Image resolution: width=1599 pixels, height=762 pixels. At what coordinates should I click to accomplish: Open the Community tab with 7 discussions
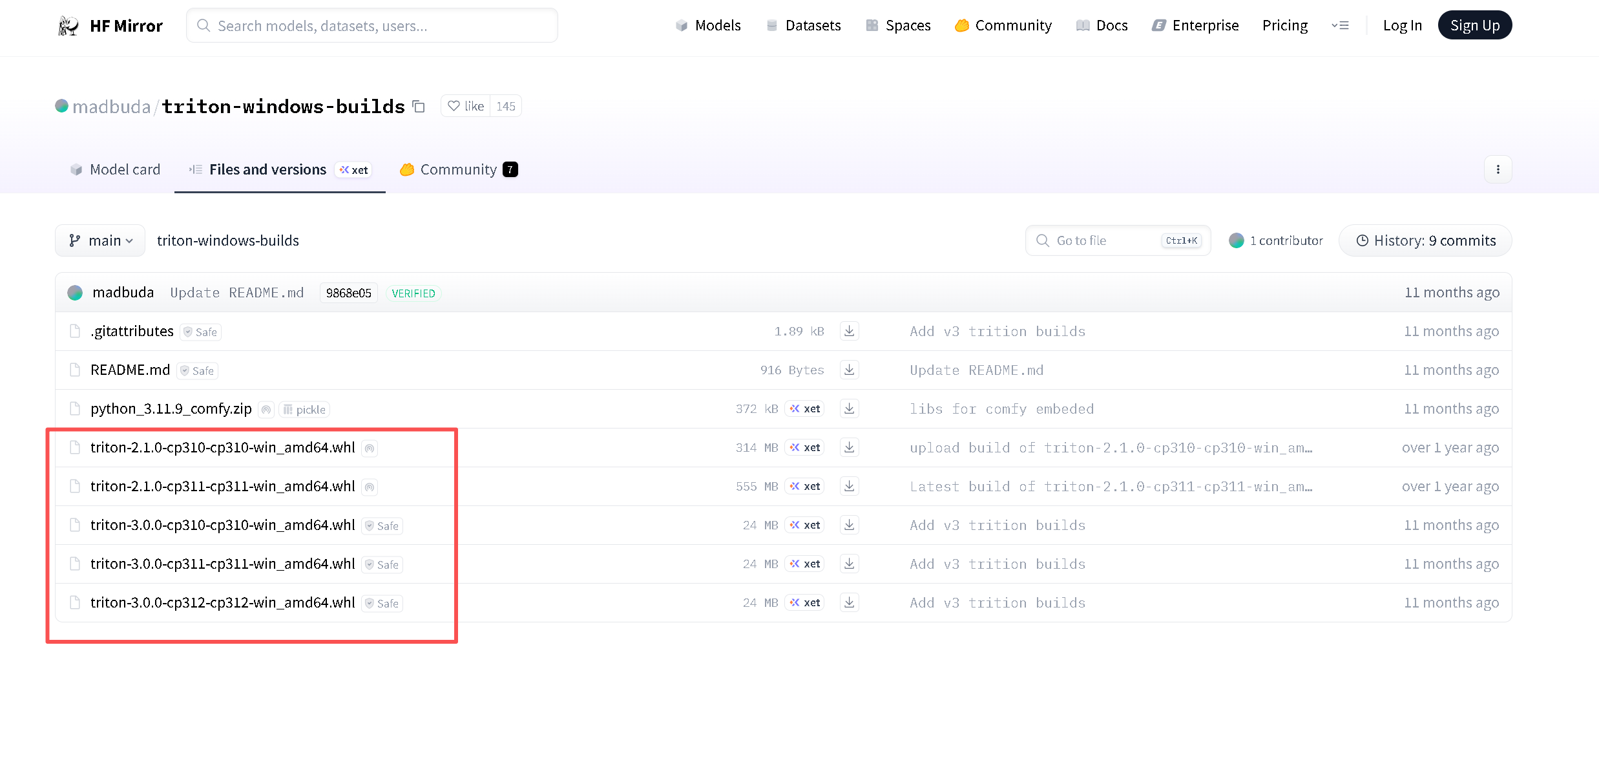point(459,169)
